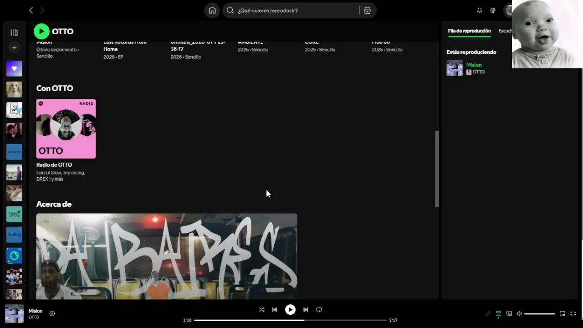Screen dimensions: 583x328
Task: Toggle repeat mode
Action: point(319,310)
